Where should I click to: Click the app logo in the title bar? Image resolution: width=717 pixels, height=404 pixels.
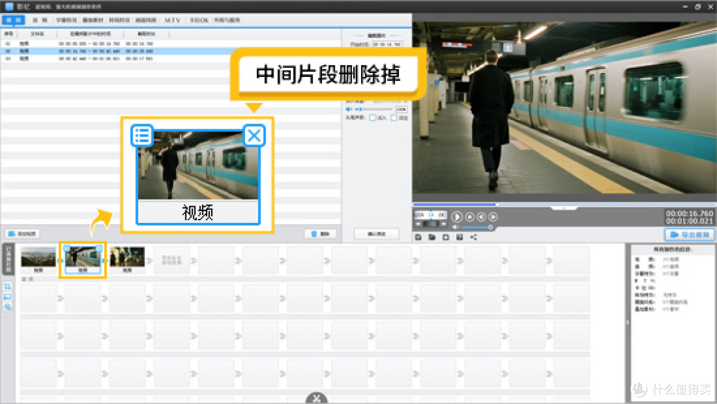[9, 7]
